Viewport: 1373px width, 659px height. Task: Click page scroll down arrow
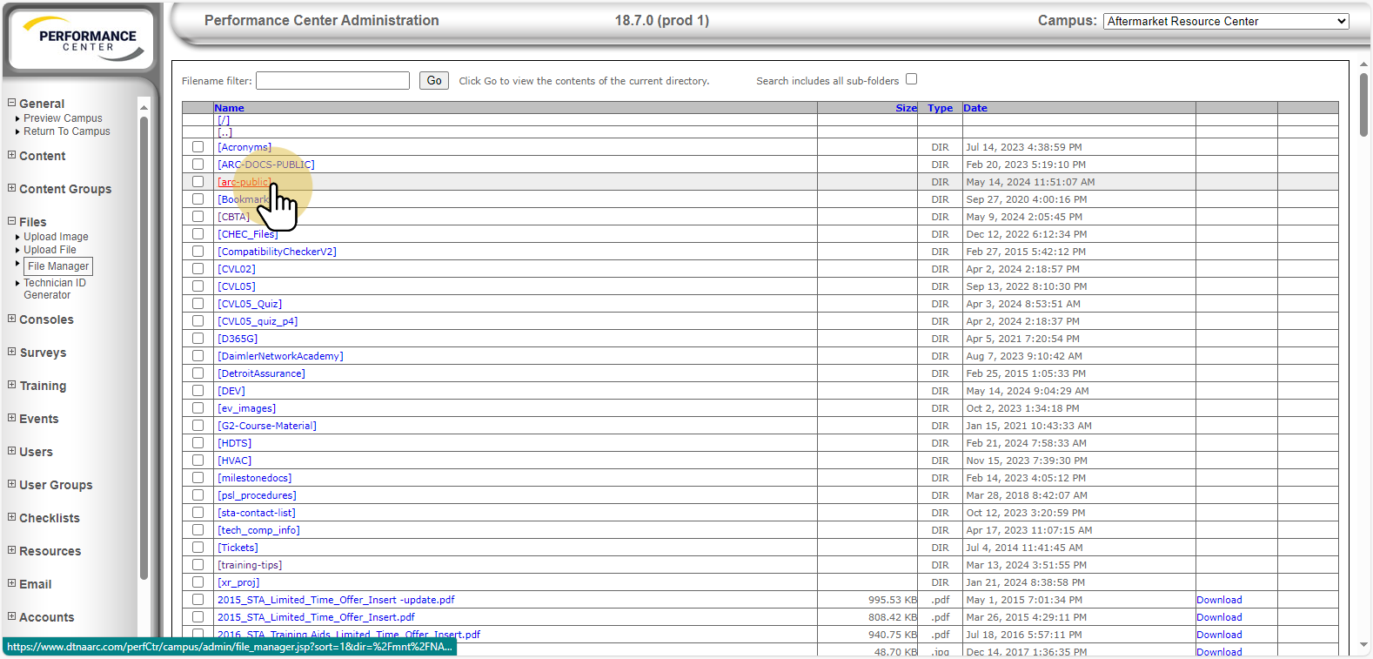(1363, 645)
